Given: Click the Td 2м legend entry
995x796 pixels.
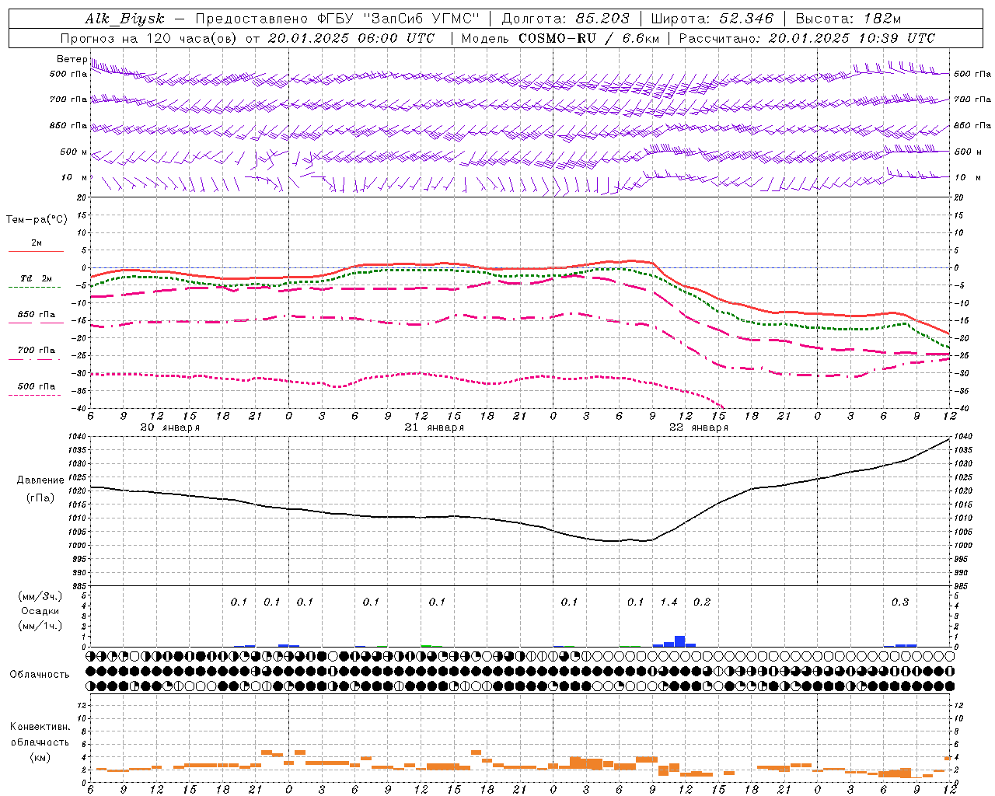Looking at the screenshot, I should click(37, 278).
